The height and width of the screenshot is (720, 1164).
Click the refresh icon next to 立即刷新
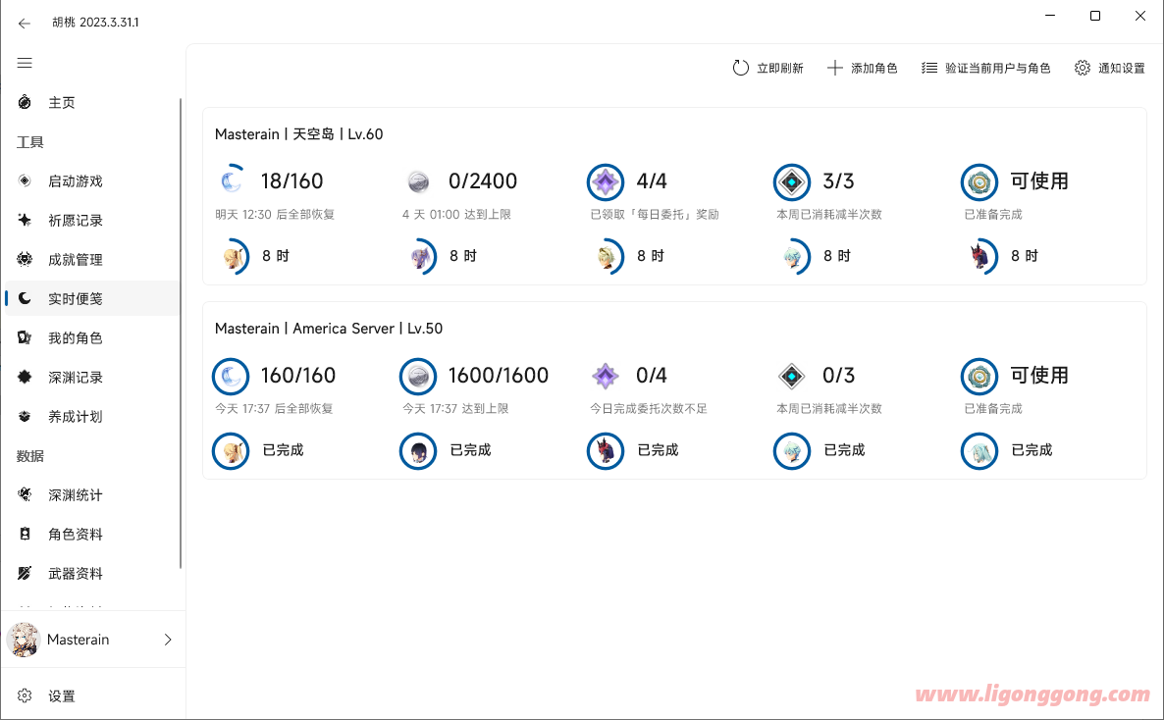tap(741, 68)
